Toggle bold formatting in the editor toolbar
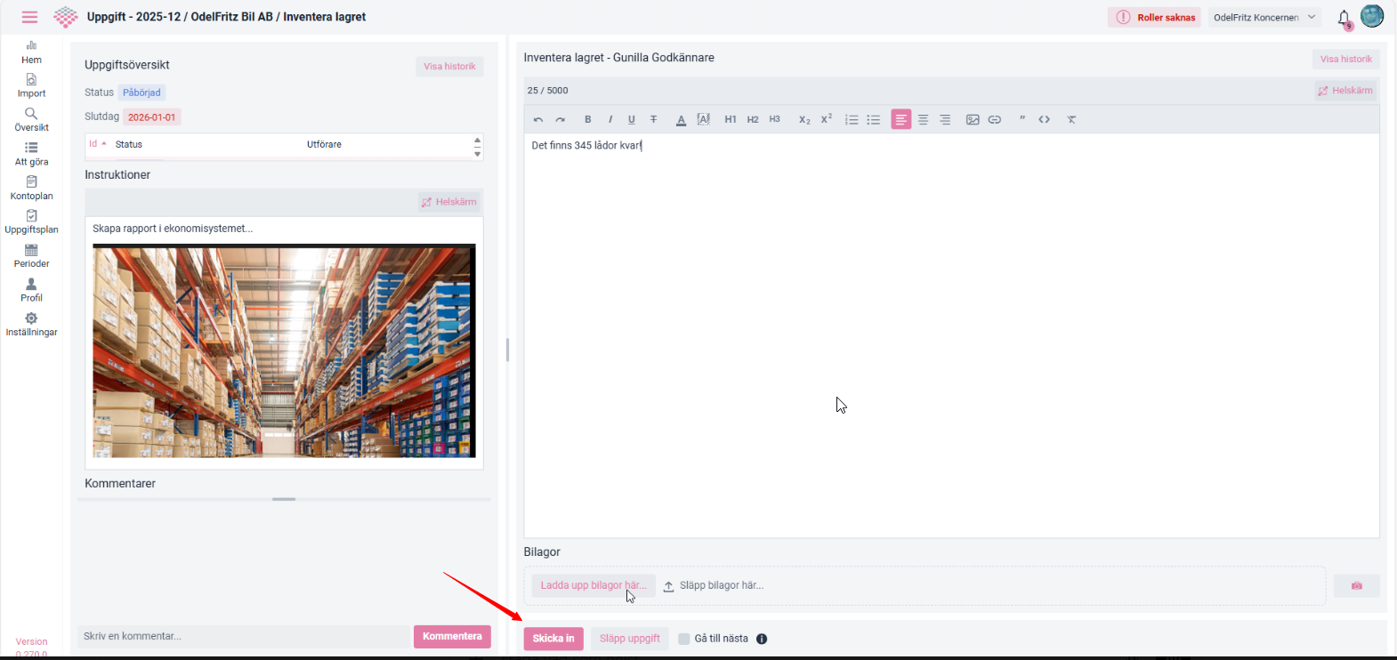This screenshot has width=1397, height=660. [x=587, y=119]
